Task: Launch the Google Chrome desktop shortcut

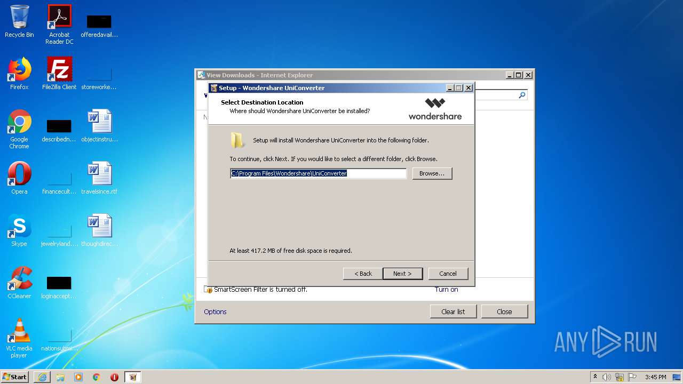Action: 19,129
